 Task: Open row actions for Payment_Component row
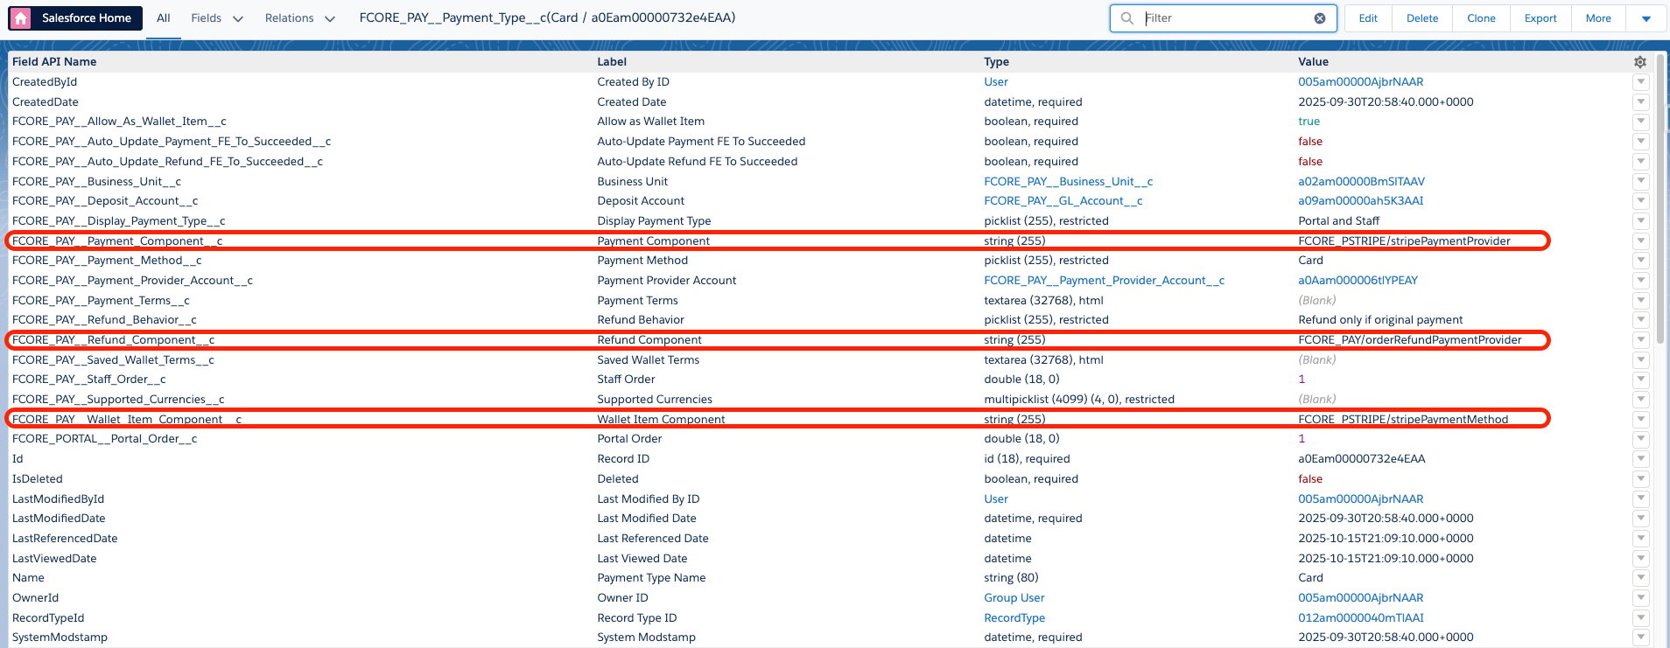coord(1641,241)
